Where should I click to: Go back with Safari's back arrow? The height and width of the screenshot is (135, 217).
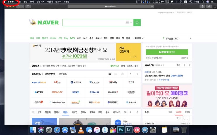coord(18,6)
